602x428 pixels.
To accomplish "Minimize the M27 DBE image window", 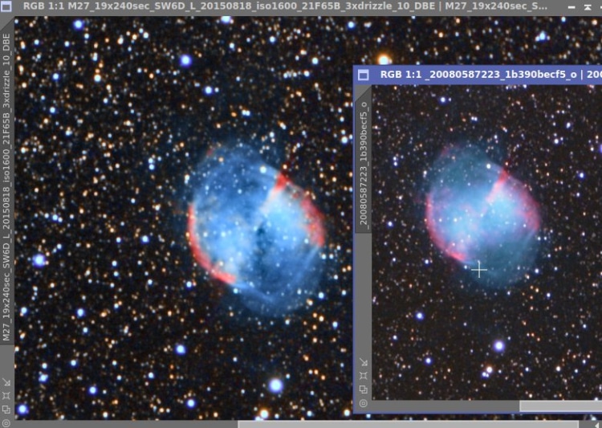I will click(x=571, y=7).
